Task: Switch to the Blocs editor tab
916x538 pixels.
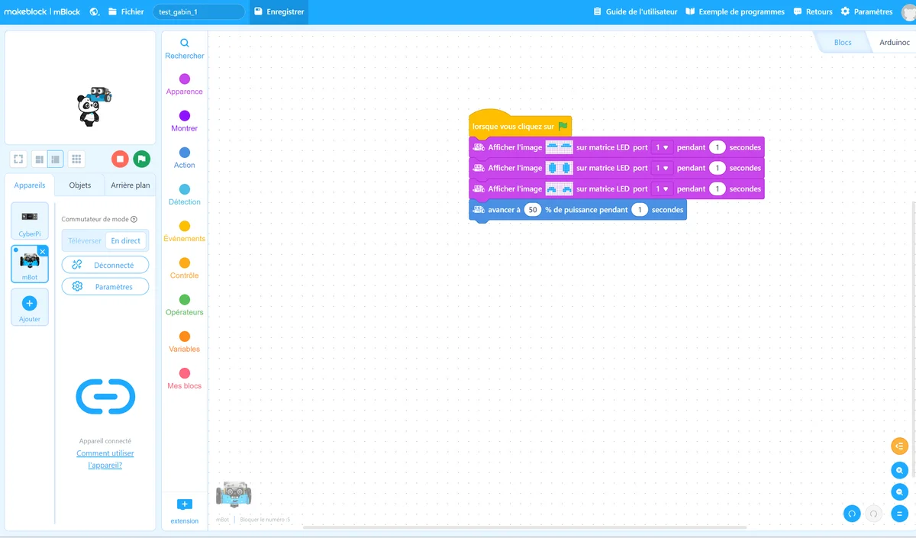Action: (843, 42)
